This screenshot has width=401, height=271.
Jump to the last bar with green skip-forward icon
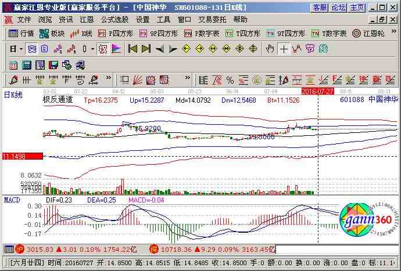[x=146, y=49]
